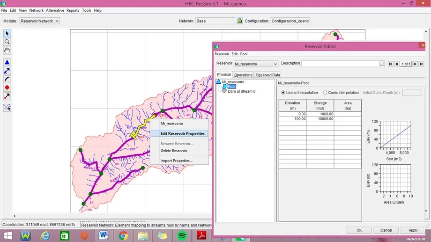This screenshot has width=431, height=242.
Task: Select Dam at Stream 0 node
Action: click(x=241, y=91)
